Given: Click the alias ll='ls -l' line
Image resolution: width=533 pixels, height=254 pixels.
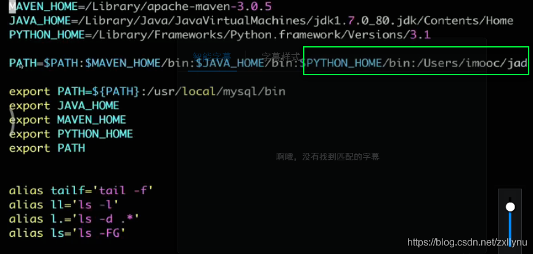Looking at the screenshot, I should coord(64,205).
